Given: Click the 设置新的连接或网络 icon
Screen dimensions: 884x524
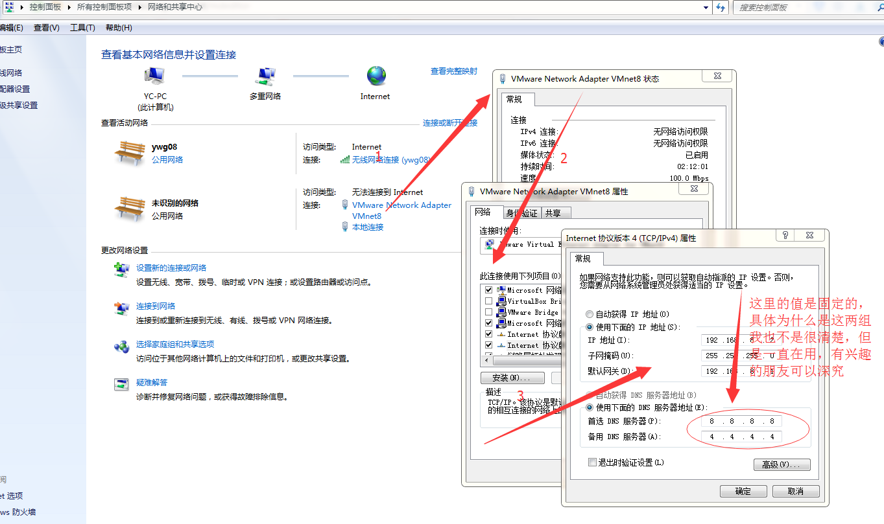Looking at the screenshot, I should click(121, 270).
